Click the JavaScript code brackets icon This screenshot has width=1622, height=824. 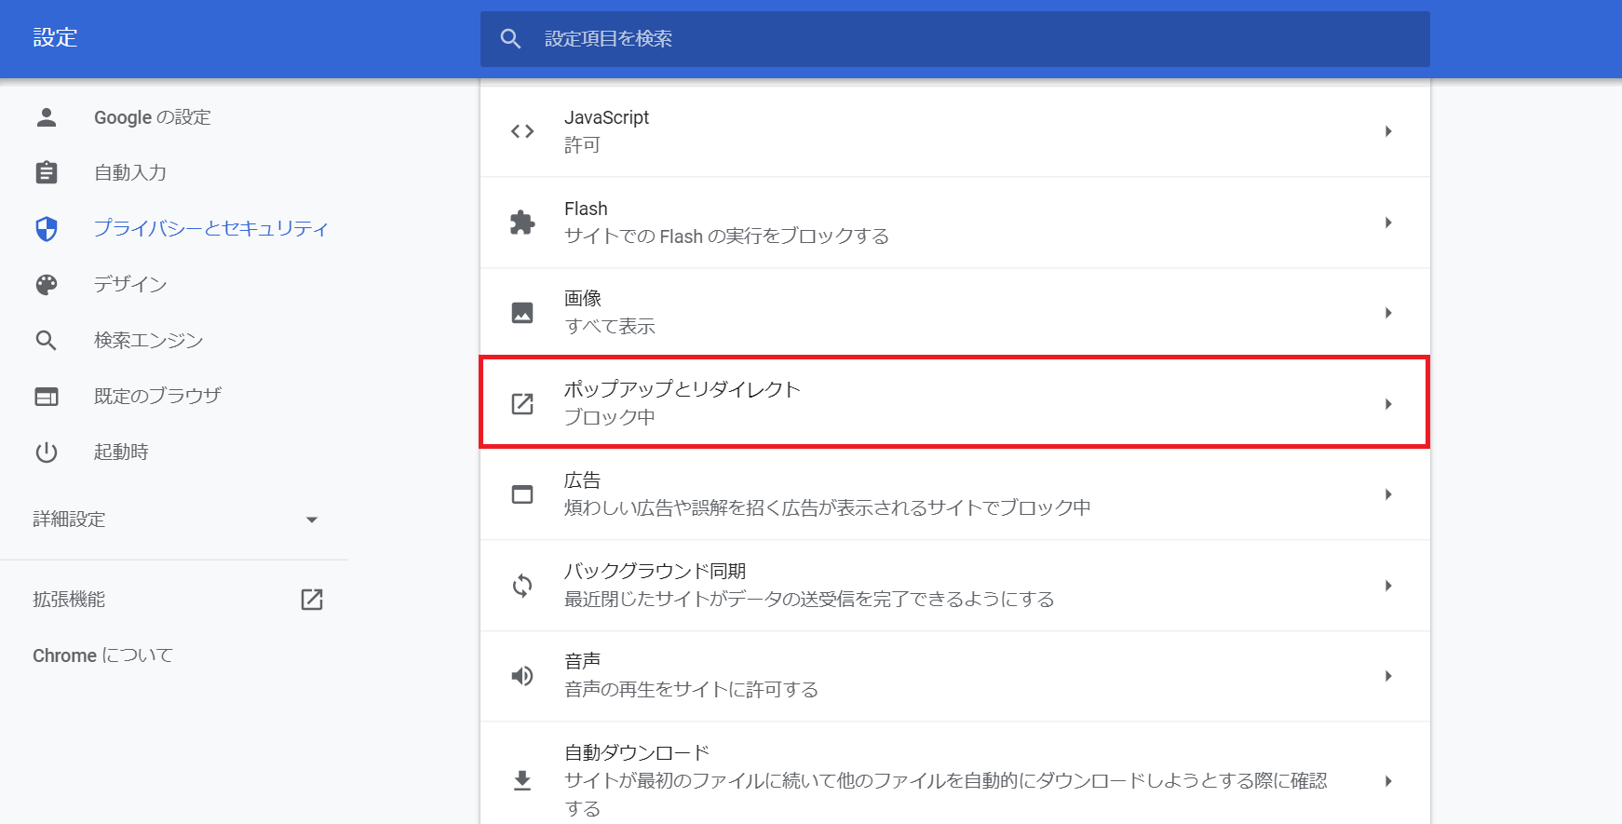[522, 131]
